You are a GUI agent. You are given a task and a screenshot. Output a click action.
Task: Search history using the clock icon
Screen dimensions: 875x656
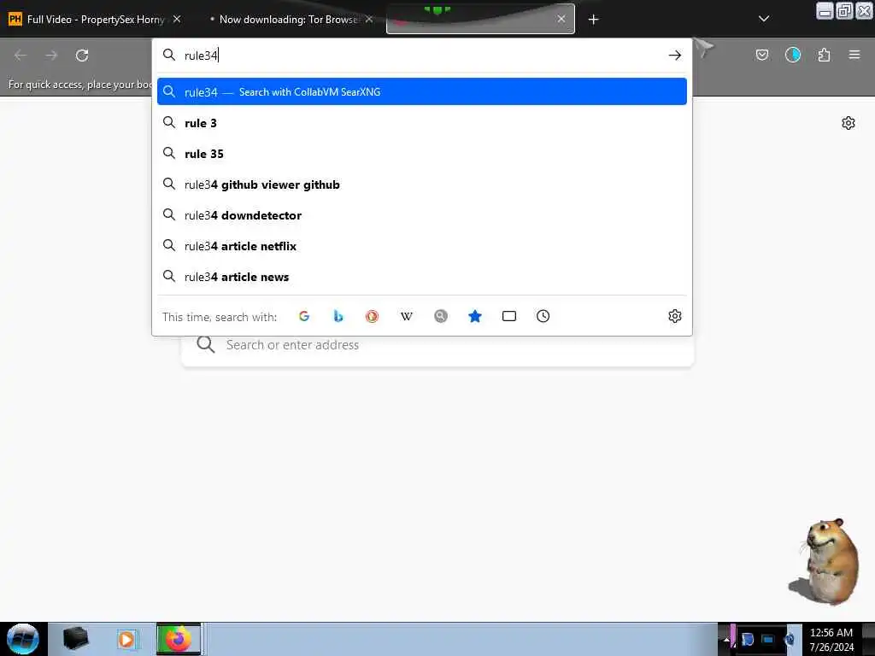(x=543, y=316)
